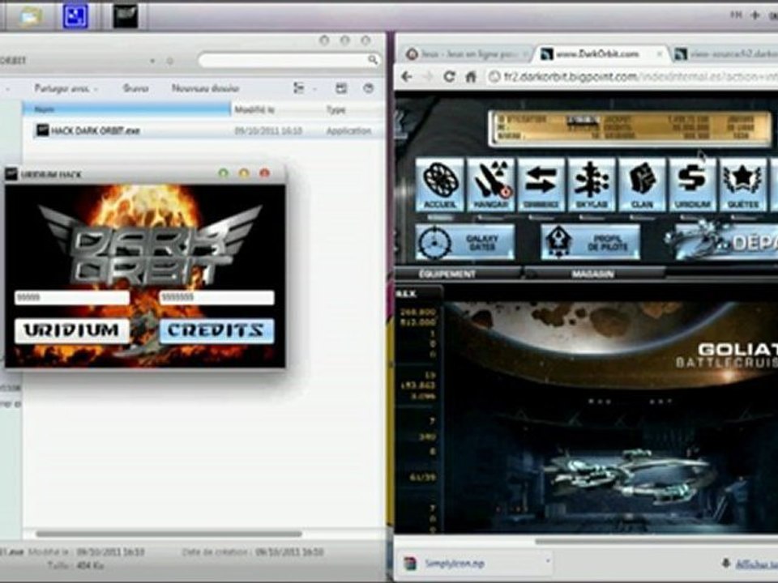Image resolution: width=778 pixels, height=583 pixels.
Task: Click the show all downloads link
Action: (x=755, y=564)
